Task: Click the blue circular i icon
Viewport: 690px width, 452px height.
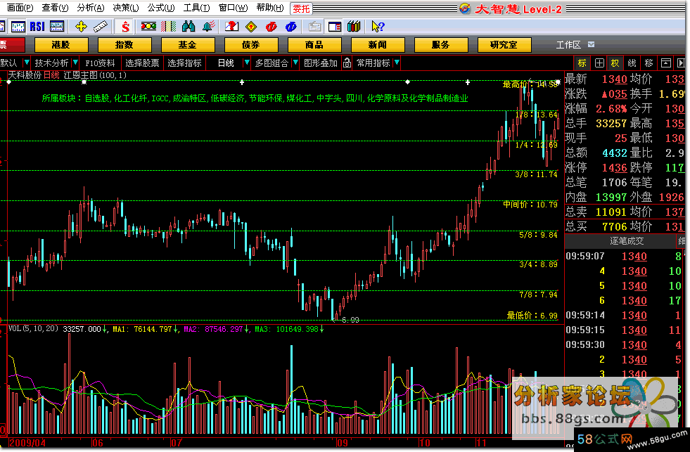Action: click(x=291, y=27)
